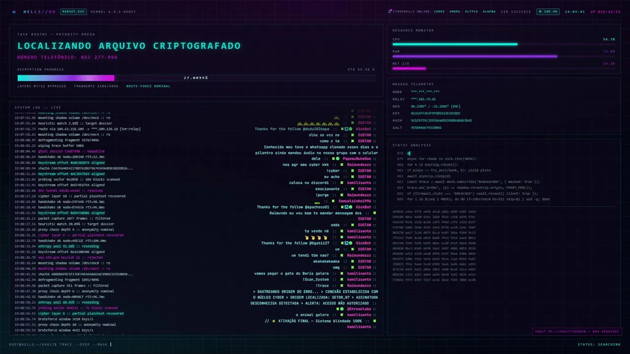Open PapeauNukeDoe username in chat
The height and width of the screenshot is (354, 630).
tap(357, 159)
